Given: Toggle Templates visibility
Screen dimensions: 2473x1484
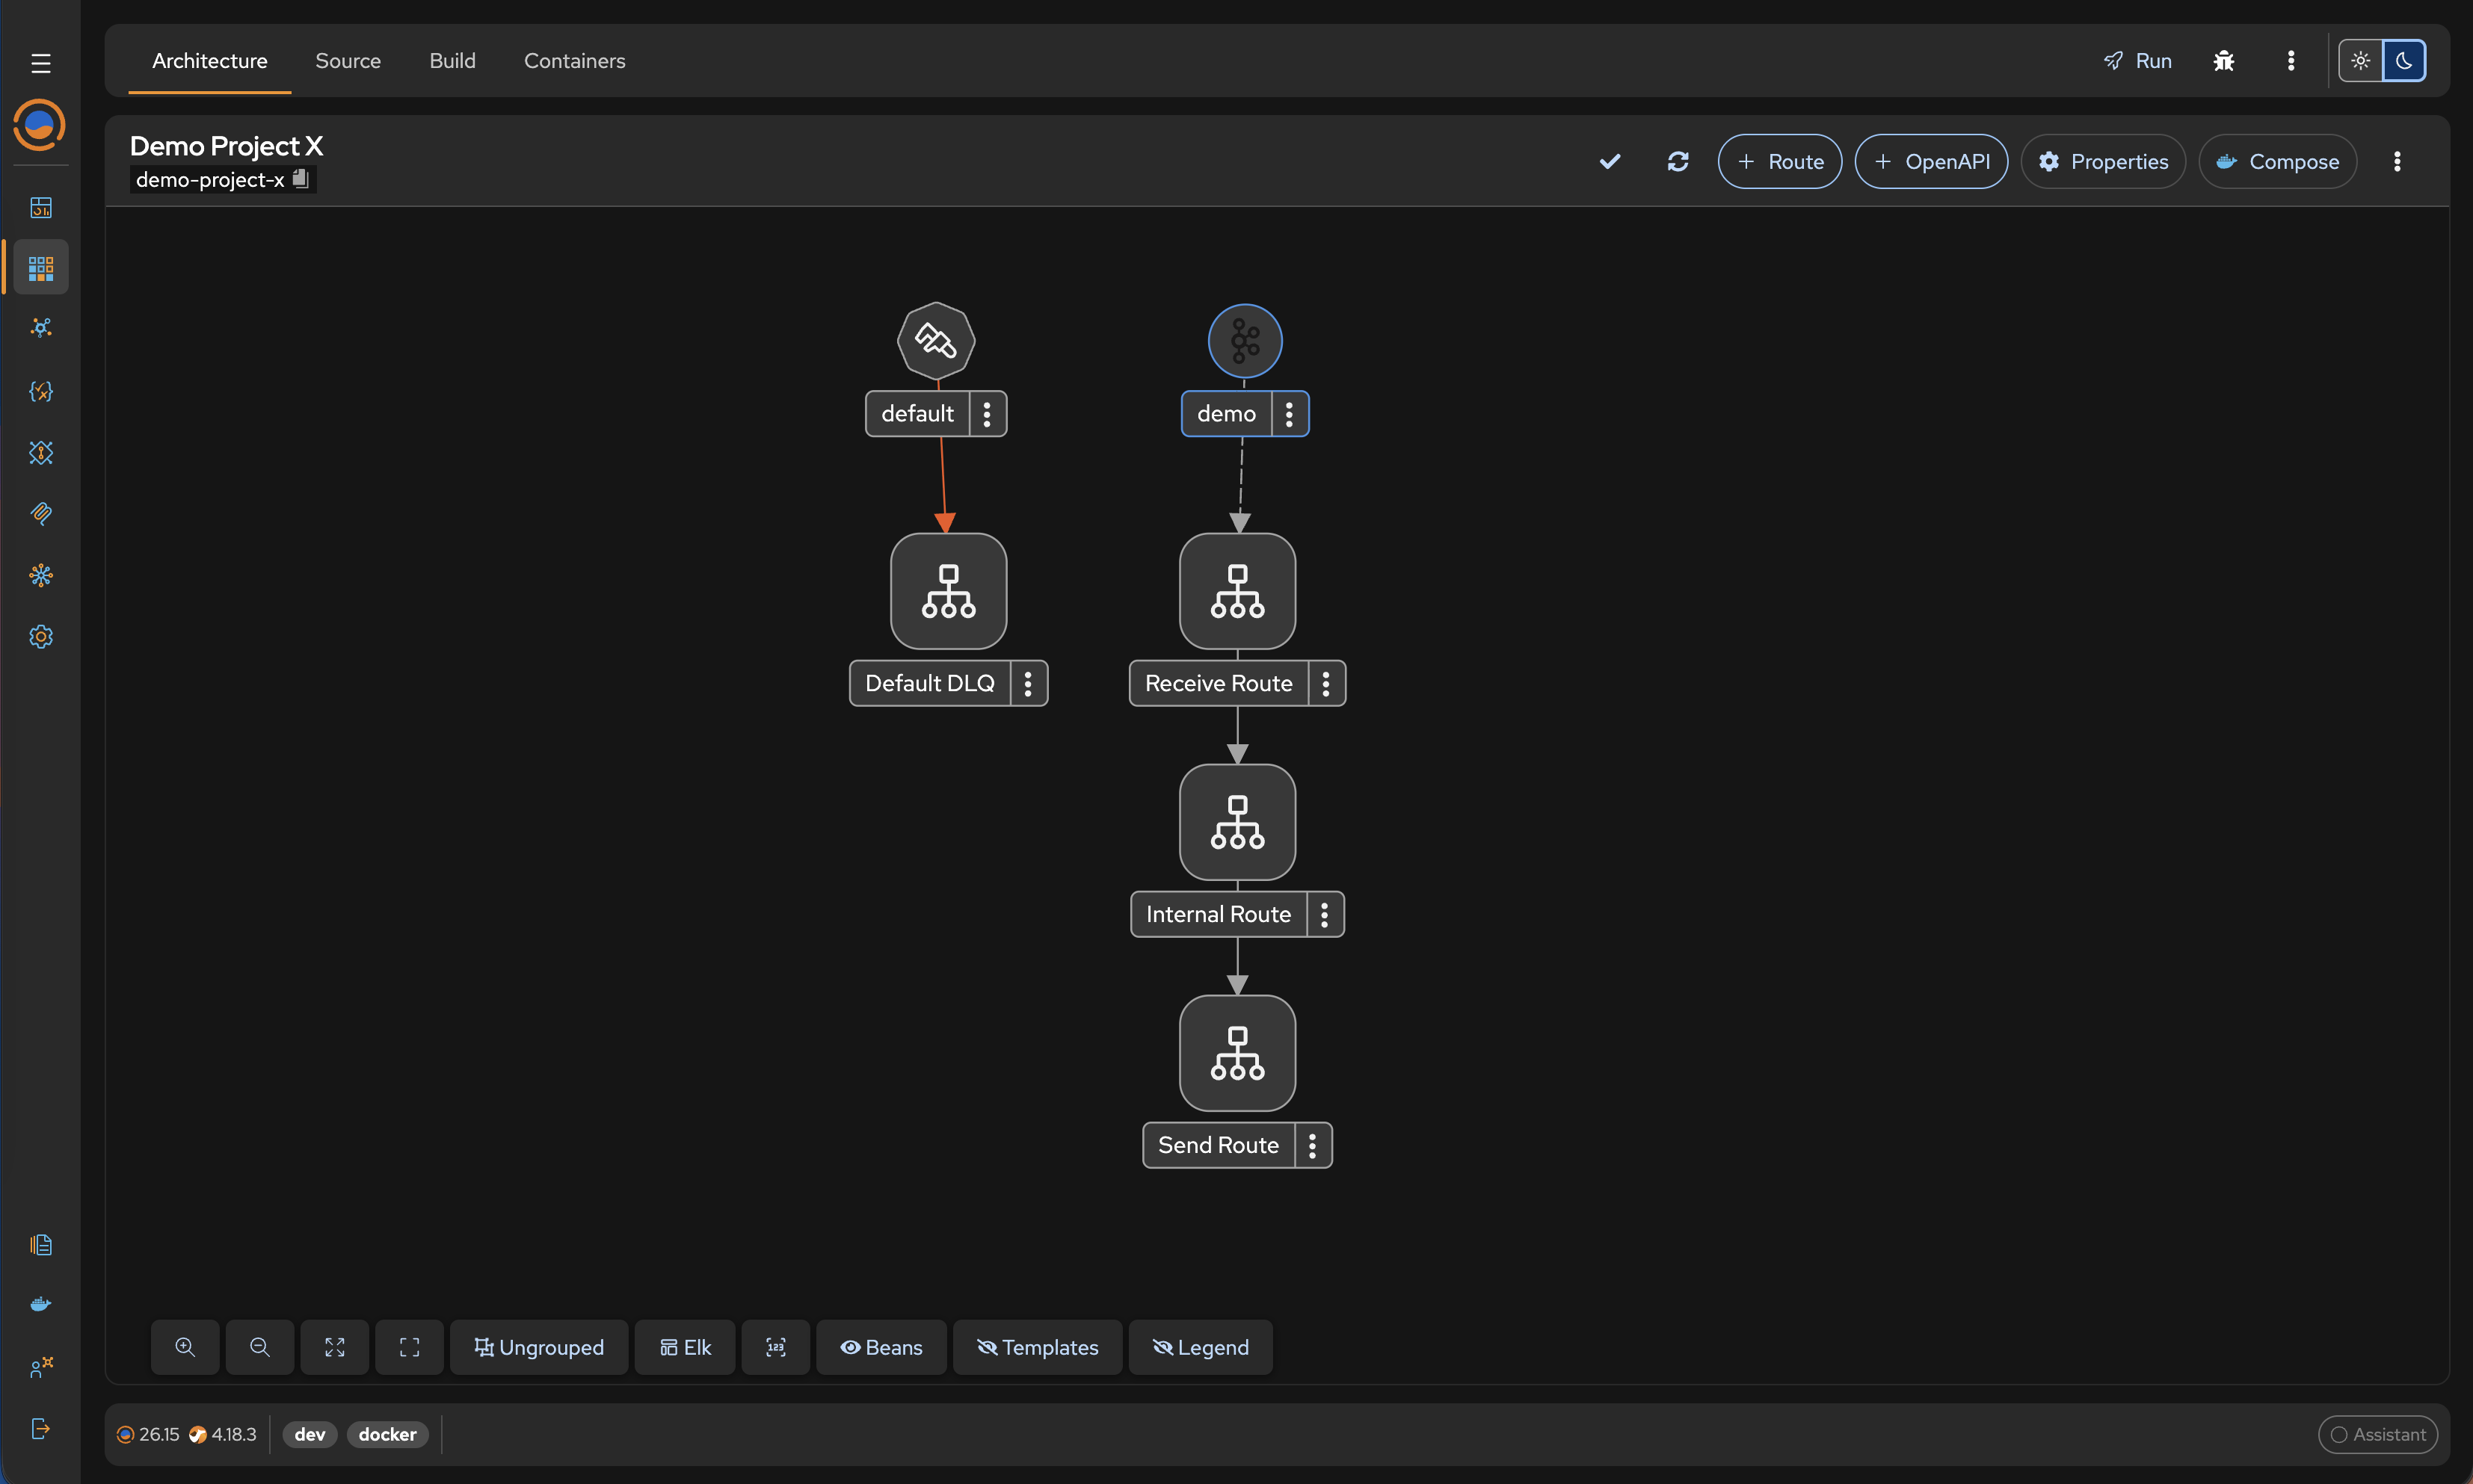Looking at the screenshot, I should coord(1038,1347).
